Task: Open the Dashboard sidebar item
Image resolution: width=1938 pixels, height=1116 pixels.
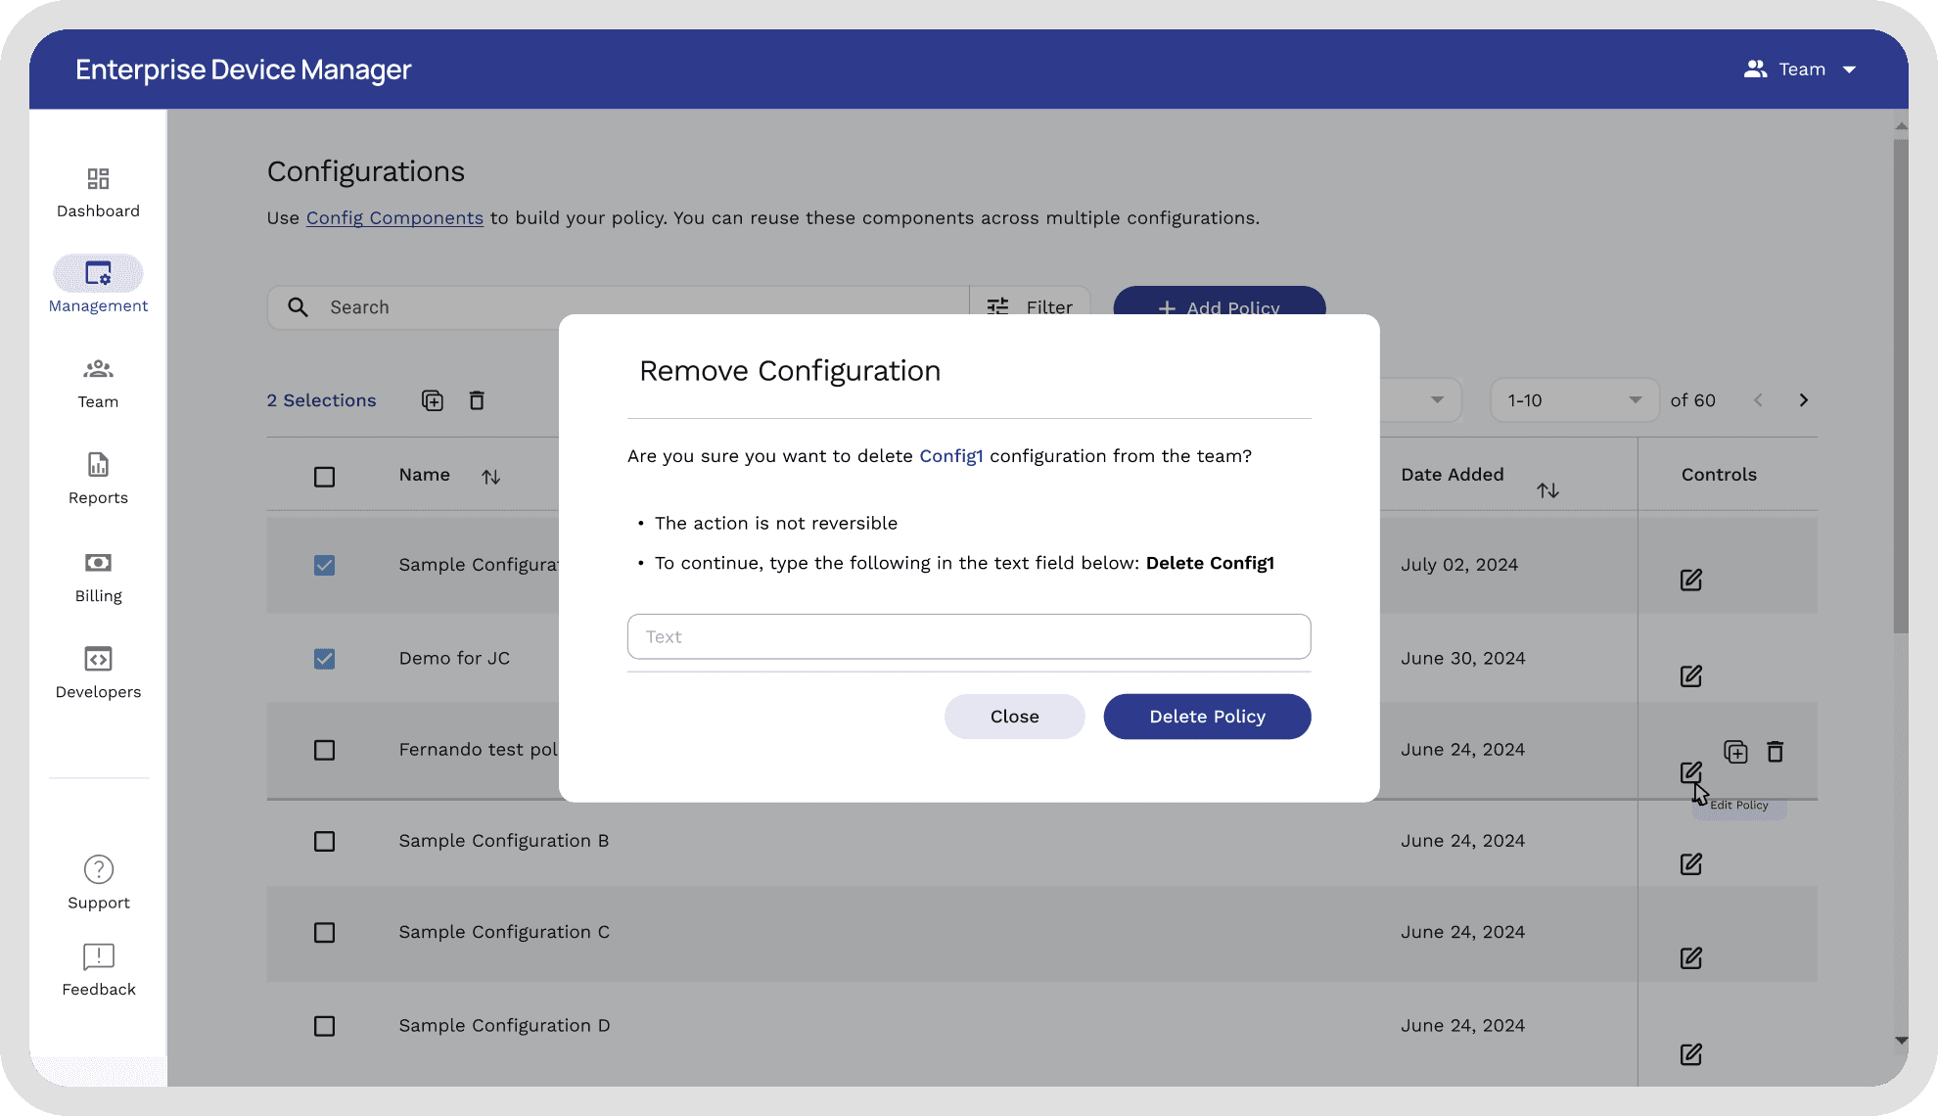Action: [98, 192]
